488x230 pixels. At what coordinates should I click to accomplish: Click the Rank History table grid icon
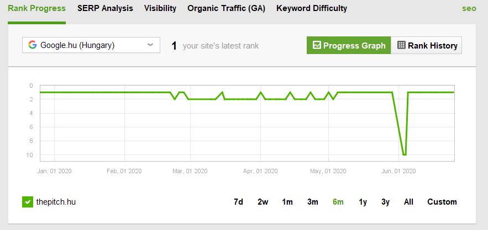(401, 45)
